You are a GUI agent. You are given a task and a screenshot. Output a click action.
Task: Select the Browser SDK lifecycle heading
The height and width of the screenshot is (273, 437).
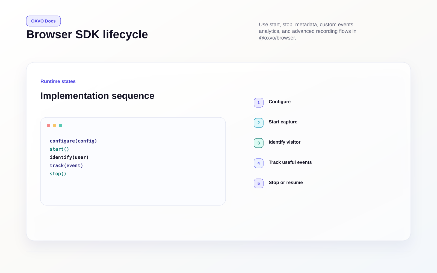click(x=87, y=34)
